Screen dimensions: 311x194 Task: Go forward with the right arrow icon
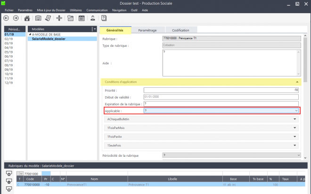16,18
